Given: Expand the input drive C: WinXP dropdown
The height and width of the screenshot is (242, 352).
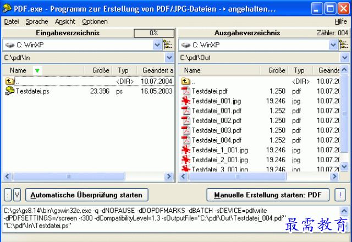Looking at the screenshot, I should tap(157, 45).
